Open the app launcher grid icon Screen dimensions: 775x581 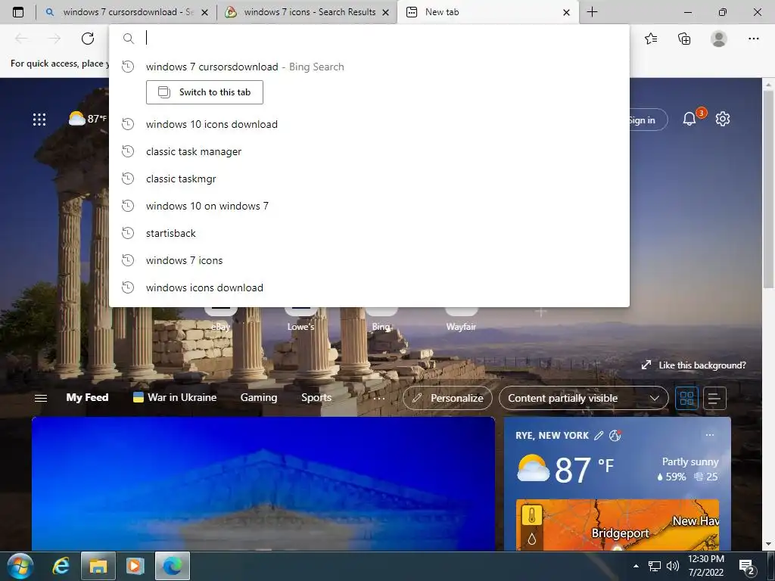[x=39, y=119]
